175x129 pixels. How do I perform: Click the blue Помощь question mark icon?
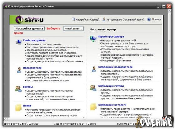149,19
